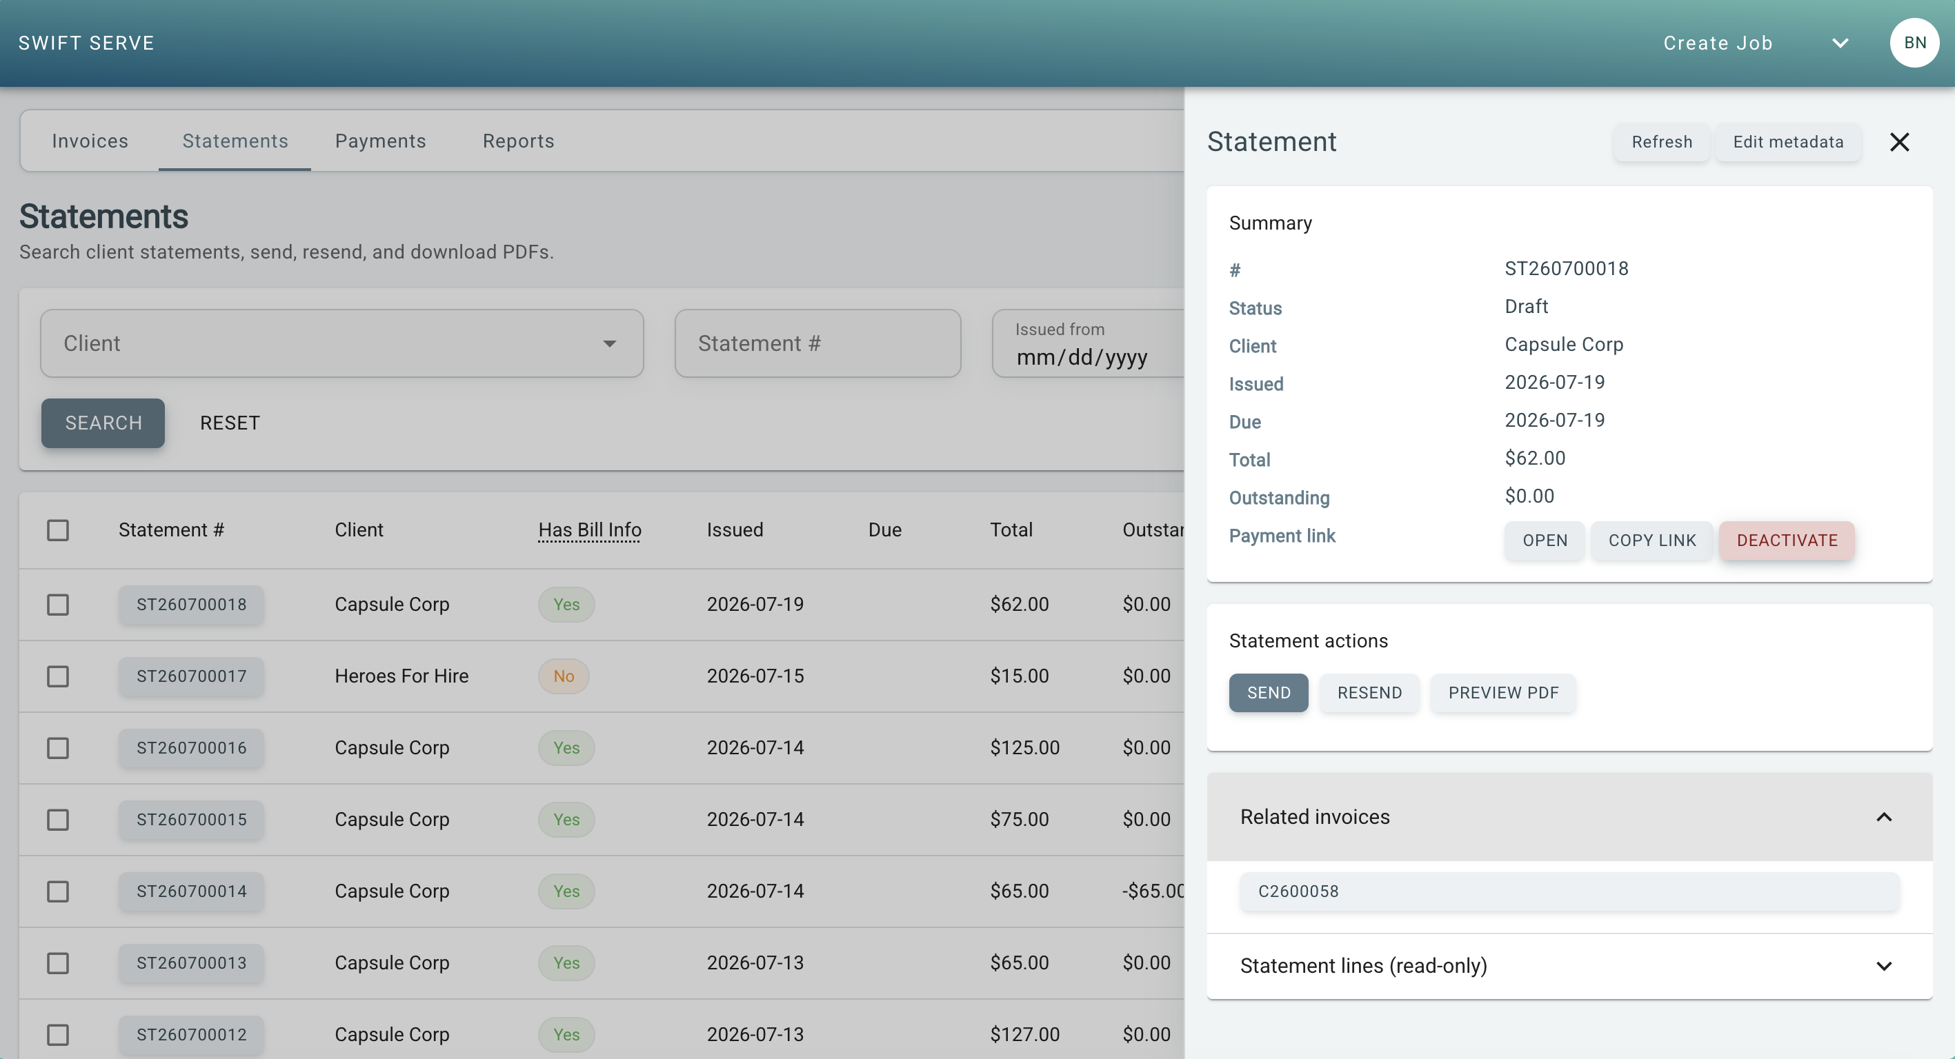Click DEACTIVATE payment link button

[1787, 541]
